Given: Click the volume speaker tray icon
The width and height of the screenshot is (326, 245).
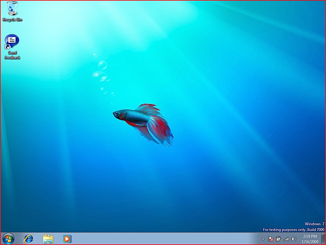Looking at the screenshot, I should [294, 239].
